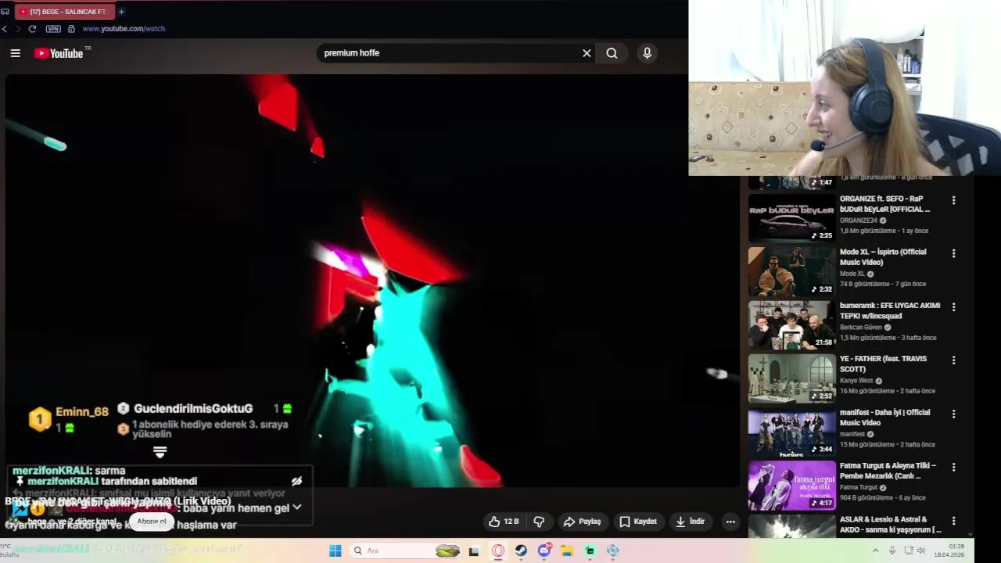Open options for manifest Daha İyi video
The width and height of the screenshot is (1001, 563).
click(x=953, y=414)
